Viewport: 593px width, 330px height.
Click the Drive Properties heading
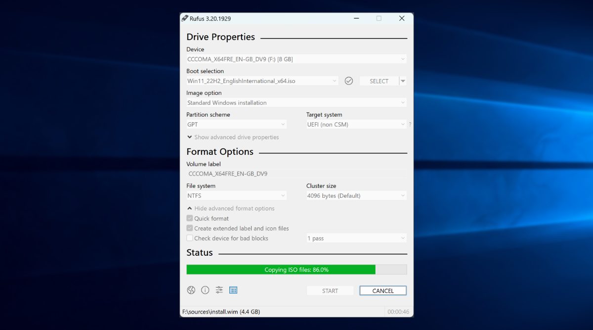(220, 37)
